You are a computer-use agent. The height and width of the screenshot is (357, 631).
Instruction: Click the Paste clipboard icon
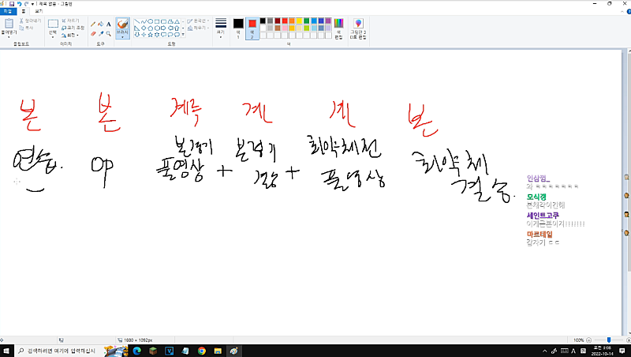pyautogui.click(x=9, y=24)
